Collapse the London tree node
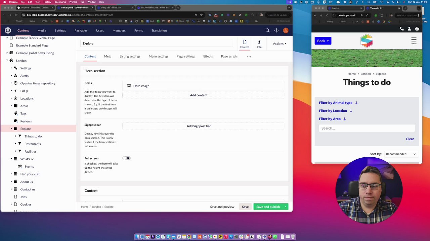The height and width of the screenshot is (241, 430). click(7, 61)
